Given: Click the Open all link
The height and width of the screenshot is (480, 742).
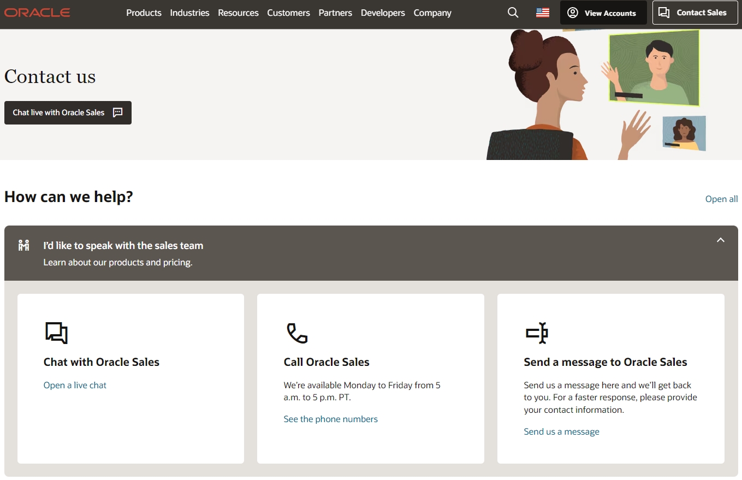Looking at the screenshot, I should 721,199.
